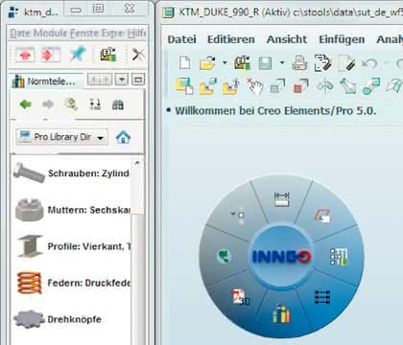
Task: Click the table rows icon in radial menu
Action: tap(322, 297)
